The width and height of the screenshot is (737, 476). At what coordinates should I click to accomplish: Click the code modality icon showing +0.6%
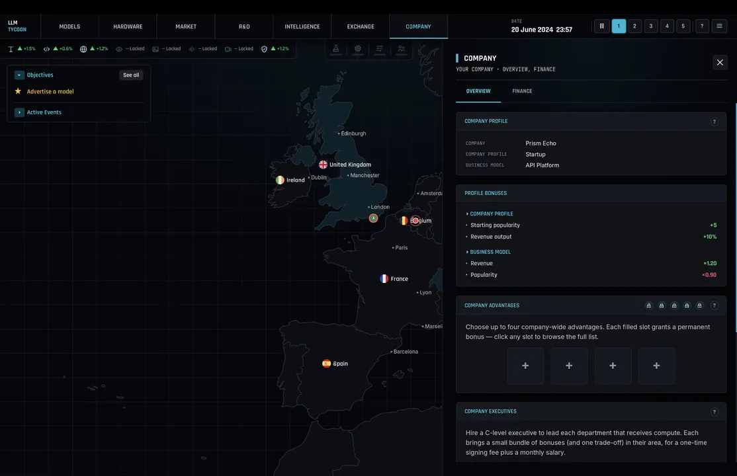(x=46, y=49)
